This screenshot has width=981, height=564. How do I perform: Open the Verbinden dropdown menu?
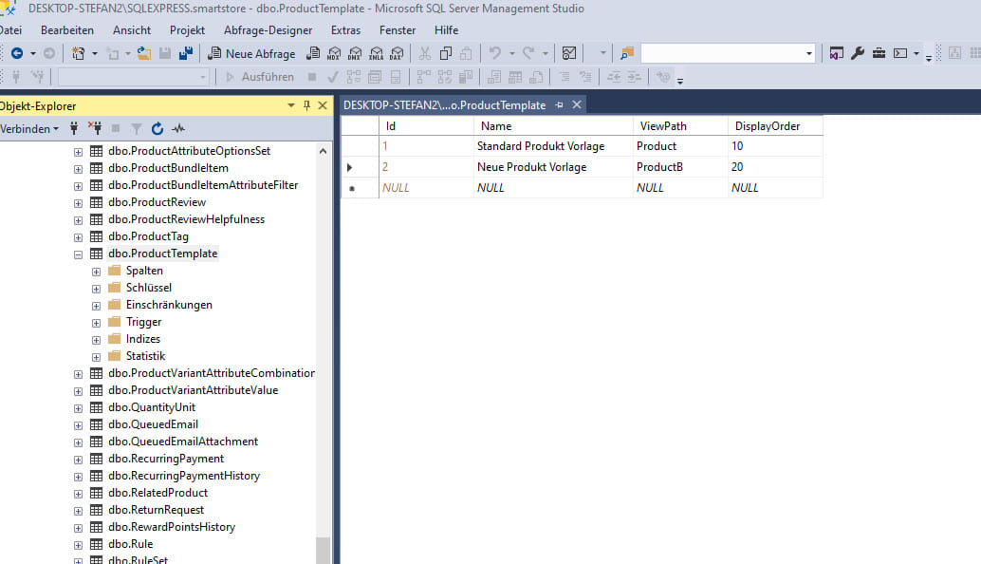31,128
